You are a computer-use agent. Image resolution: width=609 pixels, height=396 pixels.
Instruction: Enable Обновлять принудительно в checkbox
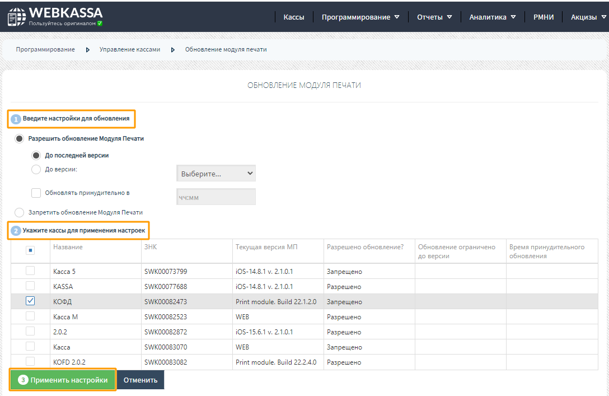click(x=36, y=193)
